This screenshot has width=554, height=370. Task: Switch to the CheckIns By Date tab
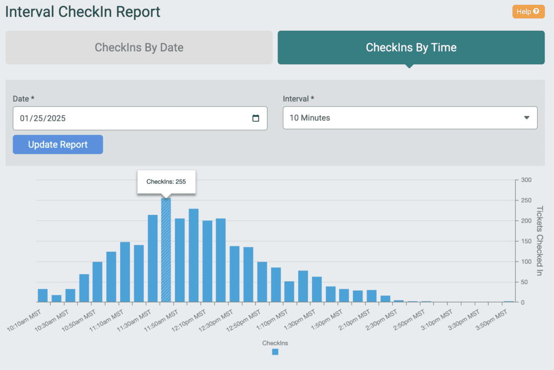(139, 48)
